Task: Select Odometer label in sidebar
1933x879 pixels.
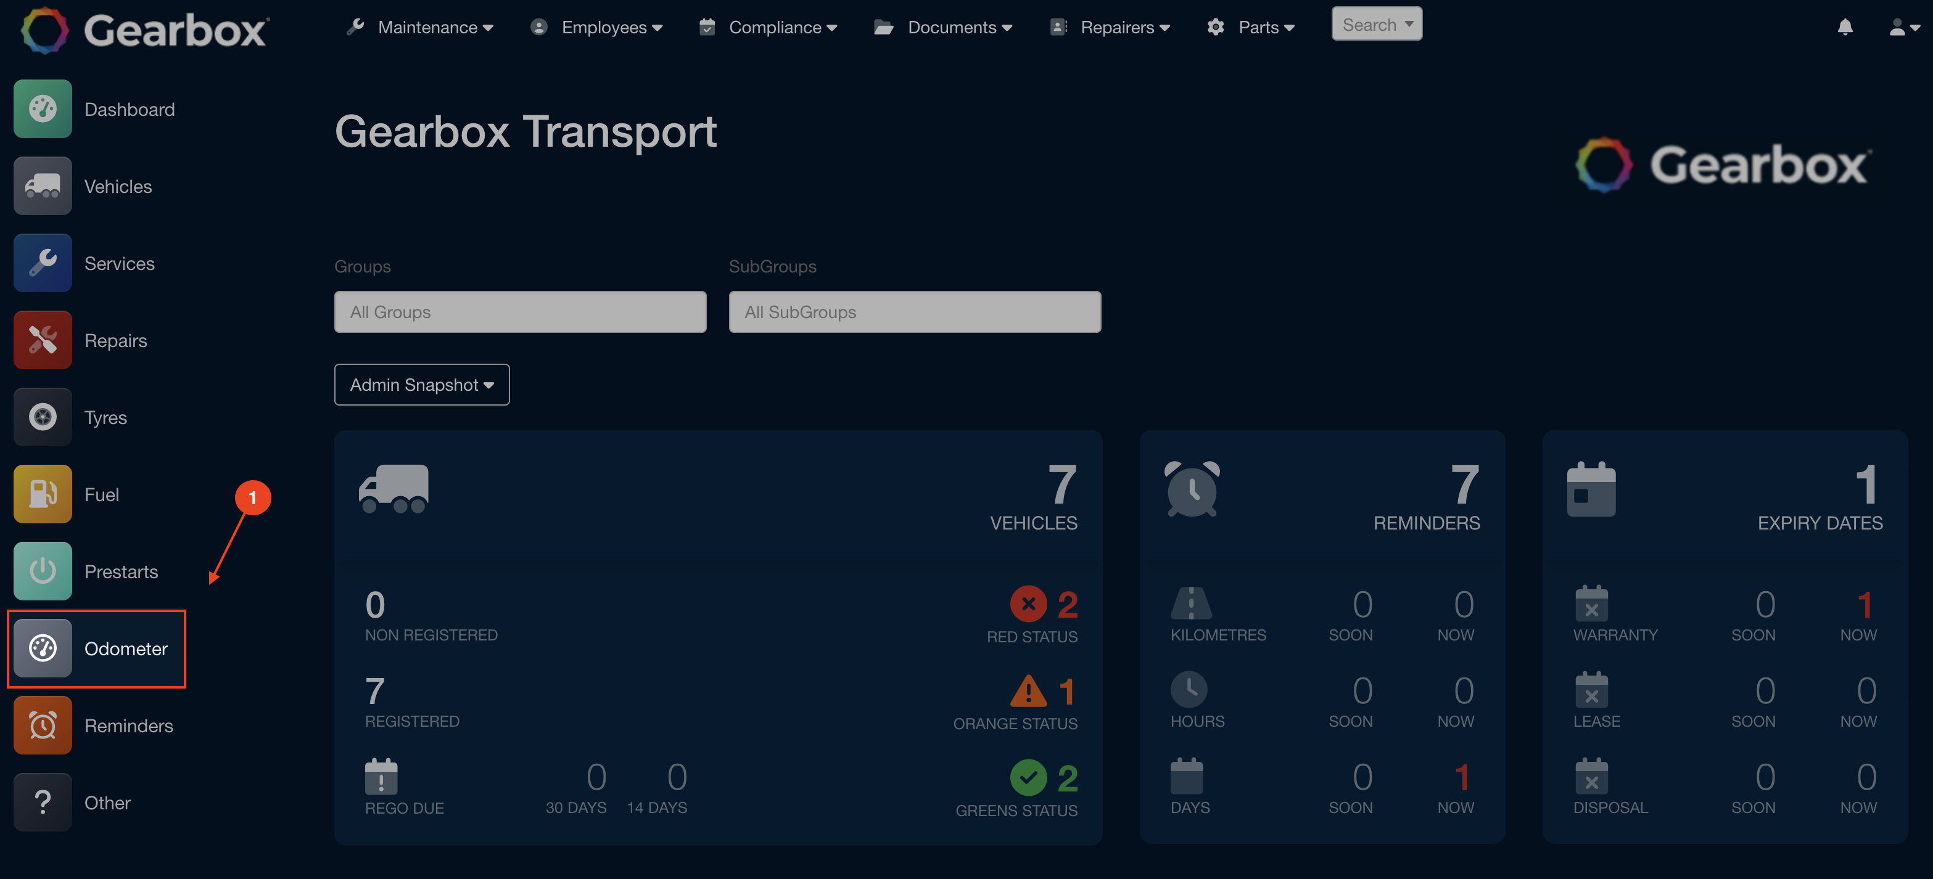Action: (x=125, y=650)
